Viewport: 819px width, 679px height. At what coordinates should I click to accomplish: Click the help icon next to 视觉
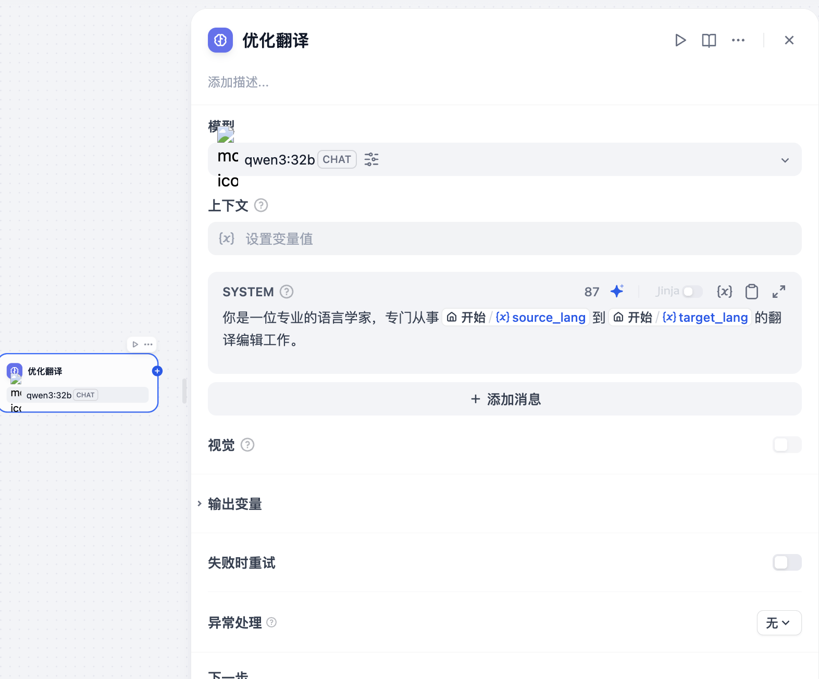pyautogui.click(x=247, y=445)
